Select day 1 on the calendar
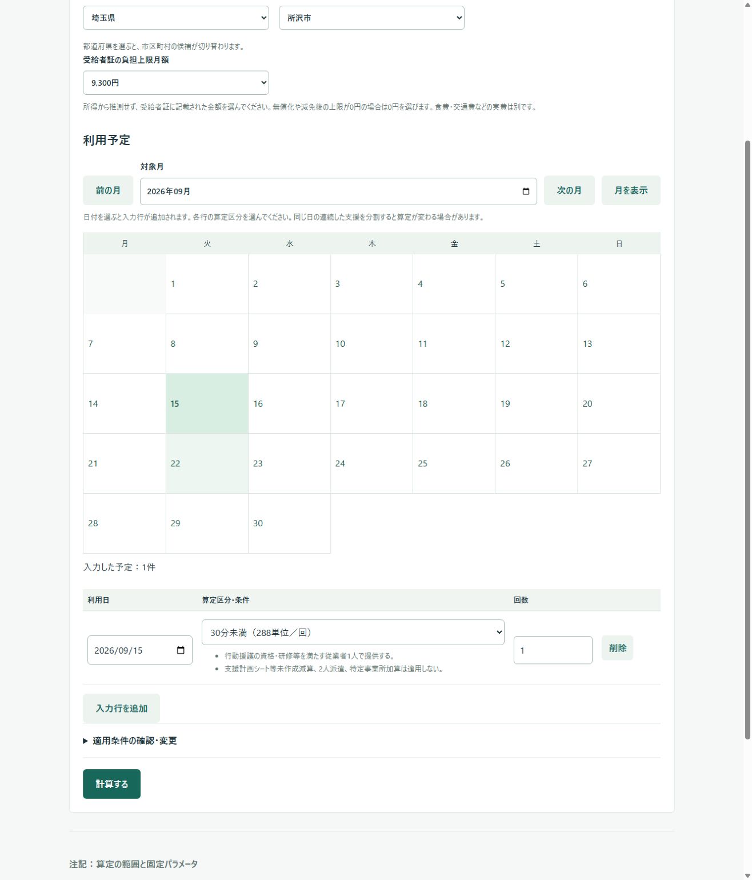 (x=207, y=284)
